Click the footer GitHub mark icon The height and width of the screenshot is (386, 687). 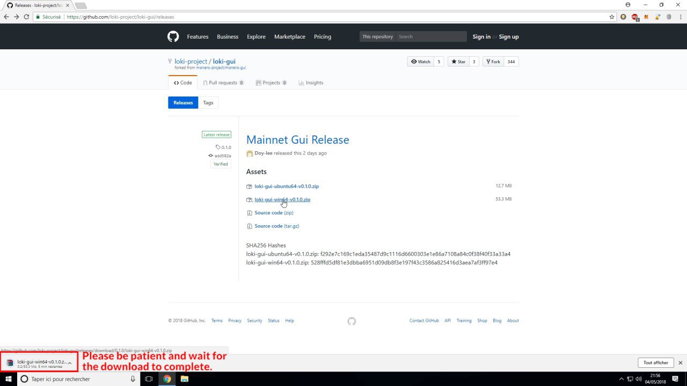(x=352, y=321)
